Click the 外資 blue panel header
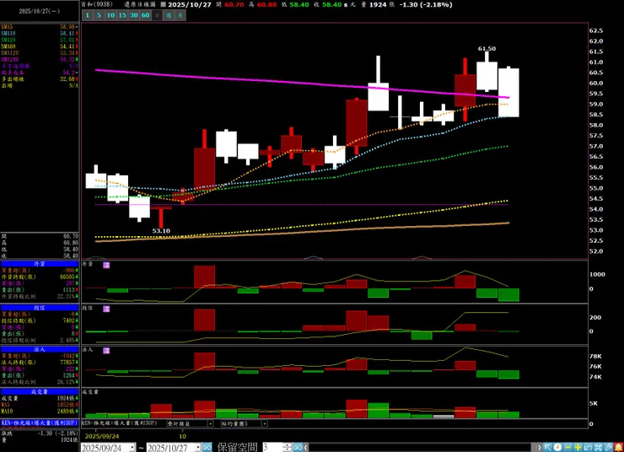624x452 pixels. (40, 264)
